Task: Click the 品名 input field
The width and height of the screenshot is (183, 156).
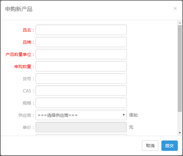Action: tap(81, 30)
